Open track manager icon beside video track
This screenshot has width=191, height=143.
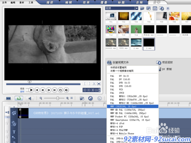pyautogui.click(x=7, y=112)
